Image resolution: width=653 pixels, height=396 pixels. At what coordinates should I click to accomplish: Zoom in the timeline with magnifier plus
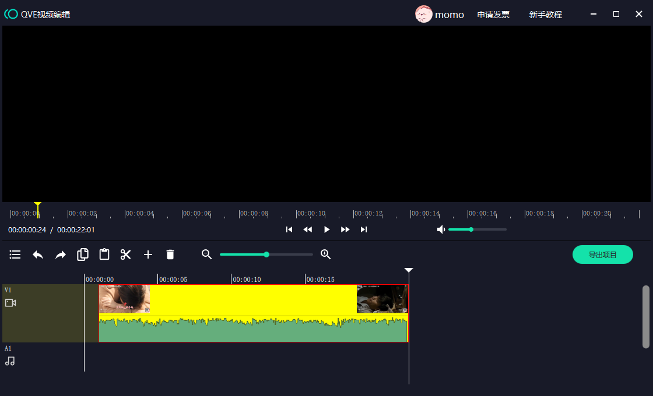pos(326,254)
